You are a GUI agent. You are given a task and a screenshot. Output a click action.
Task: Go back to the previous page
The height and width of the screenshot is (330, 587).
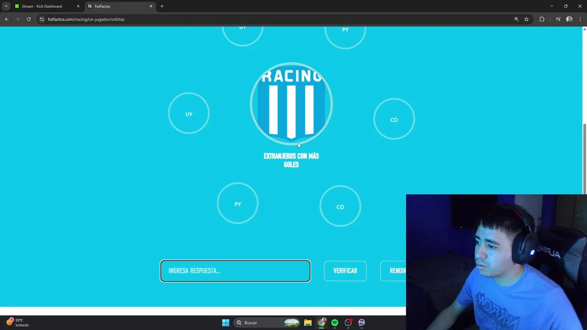(6, 19)
